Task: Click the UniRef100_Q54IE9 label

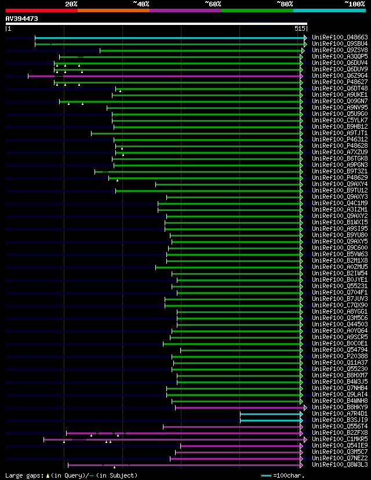Action: (340, 445)
